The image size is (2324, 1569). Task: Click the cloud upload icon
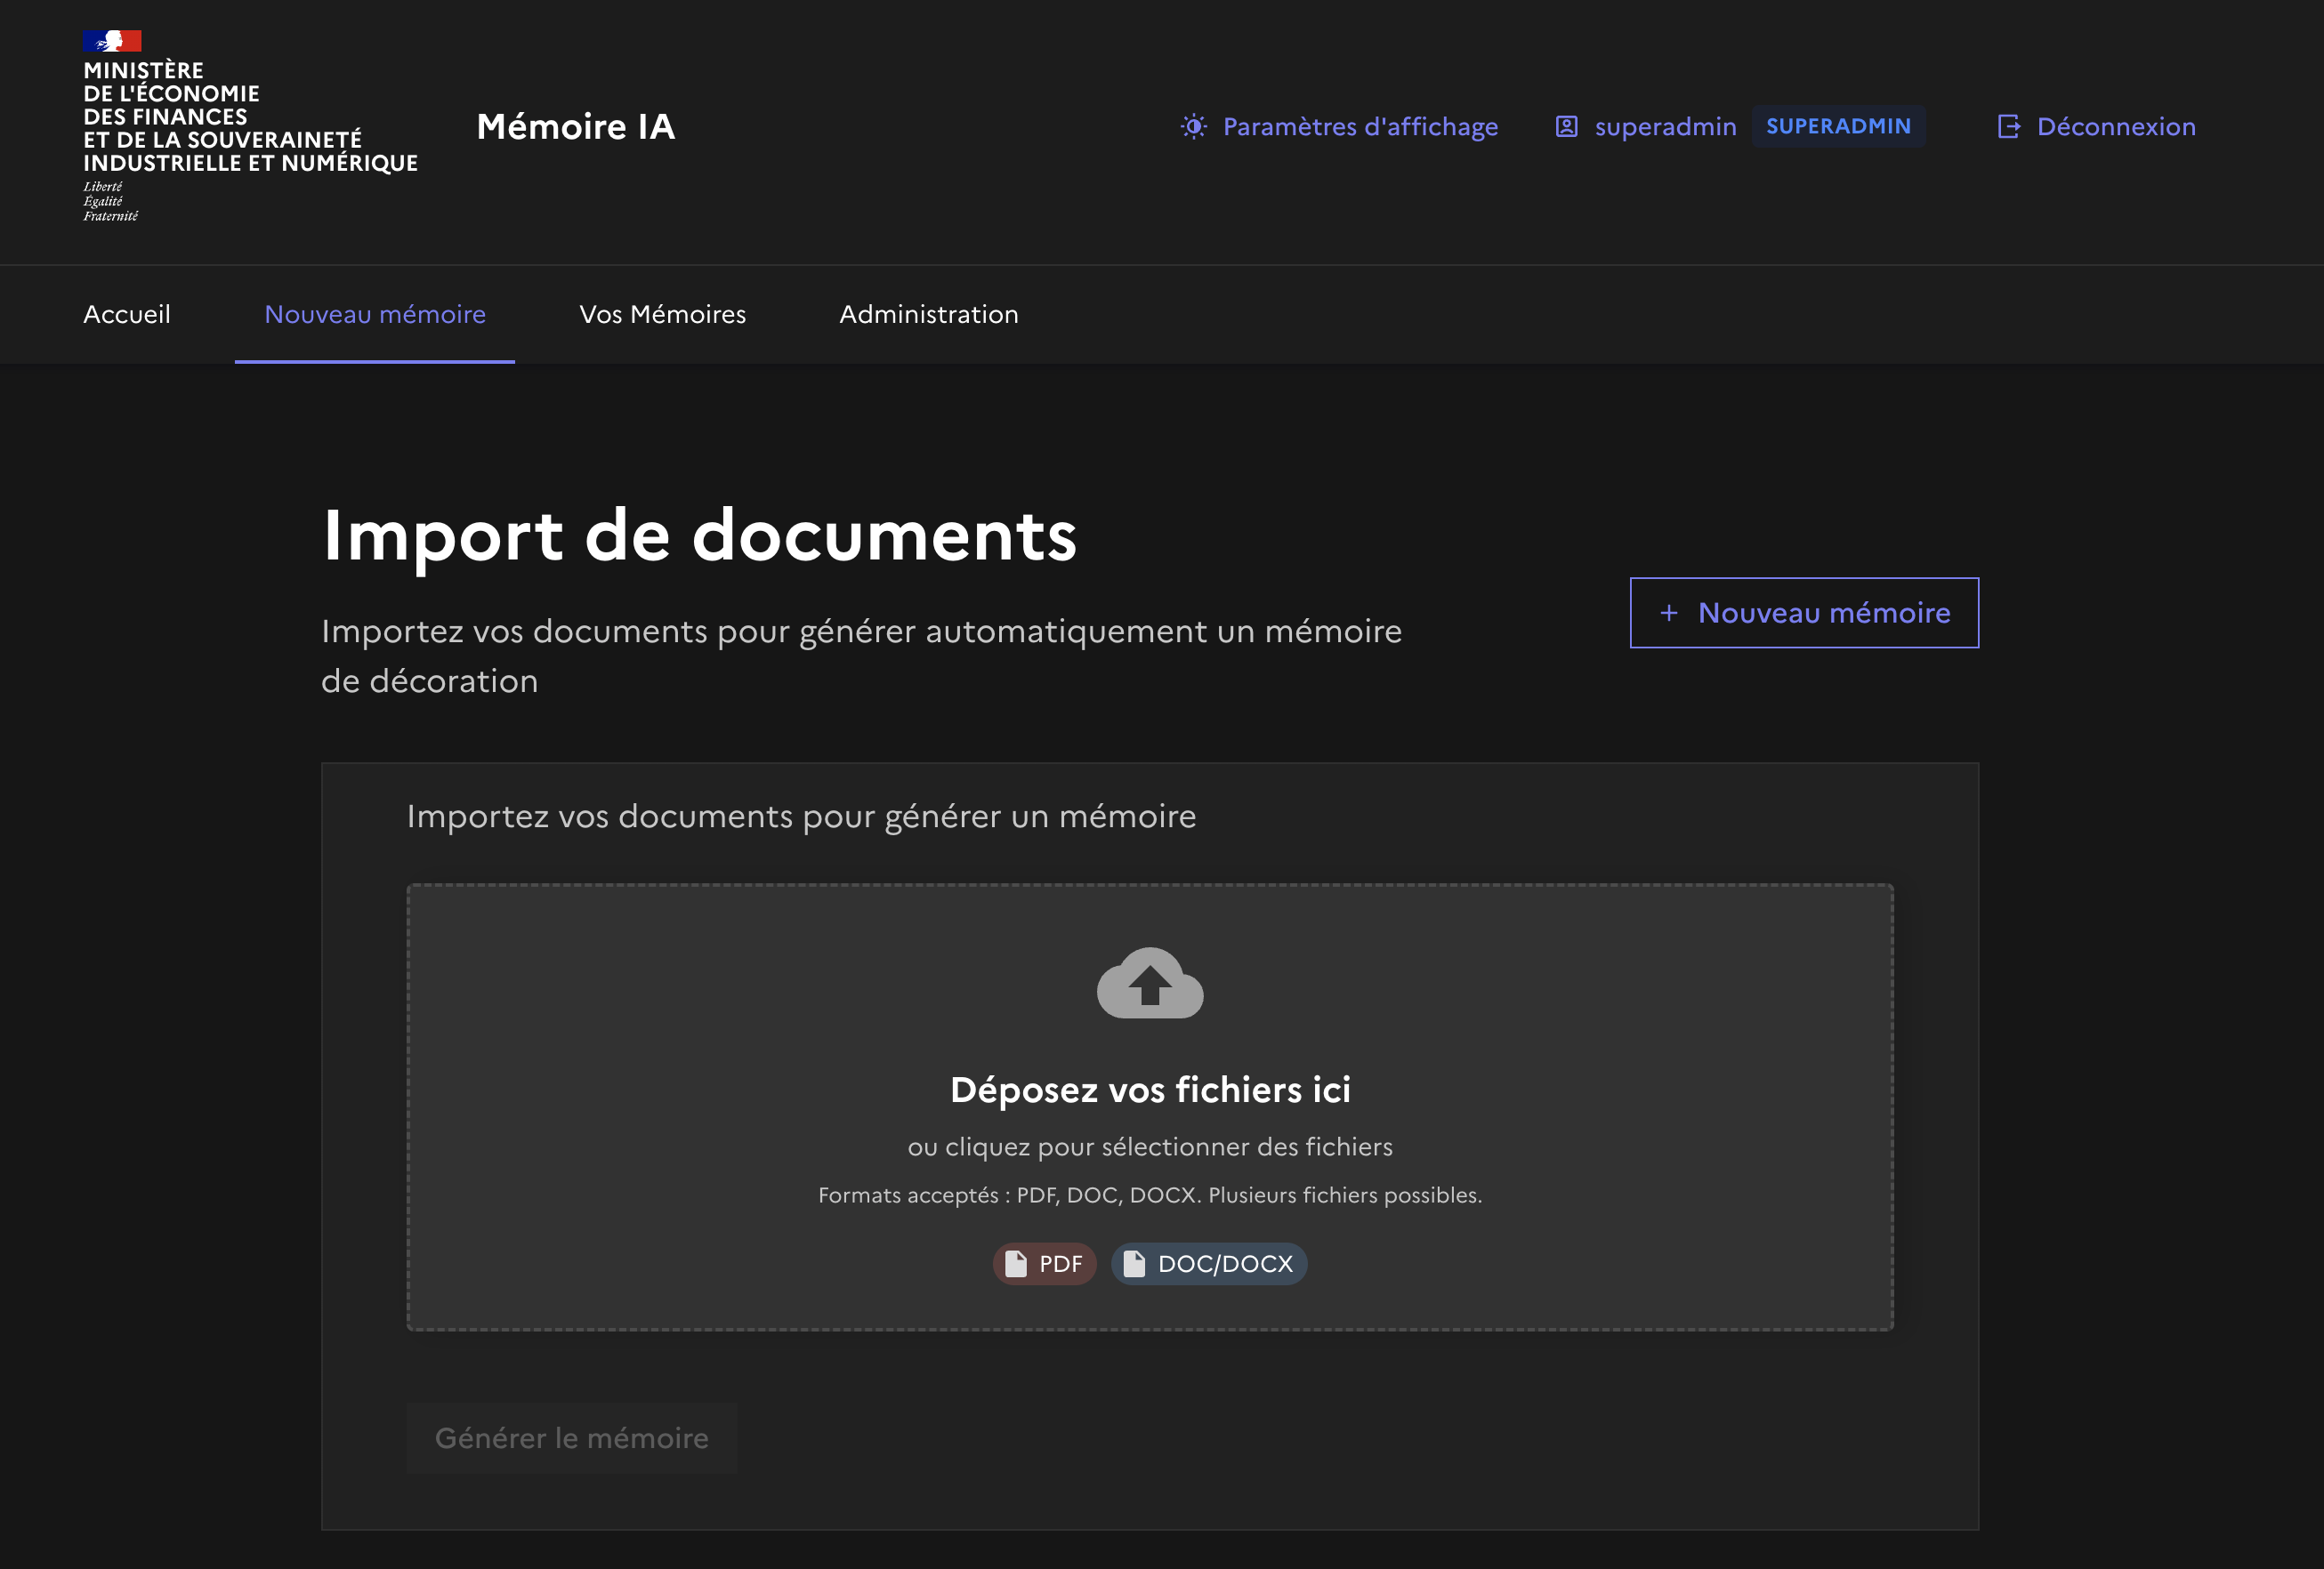pos(1149,984)
